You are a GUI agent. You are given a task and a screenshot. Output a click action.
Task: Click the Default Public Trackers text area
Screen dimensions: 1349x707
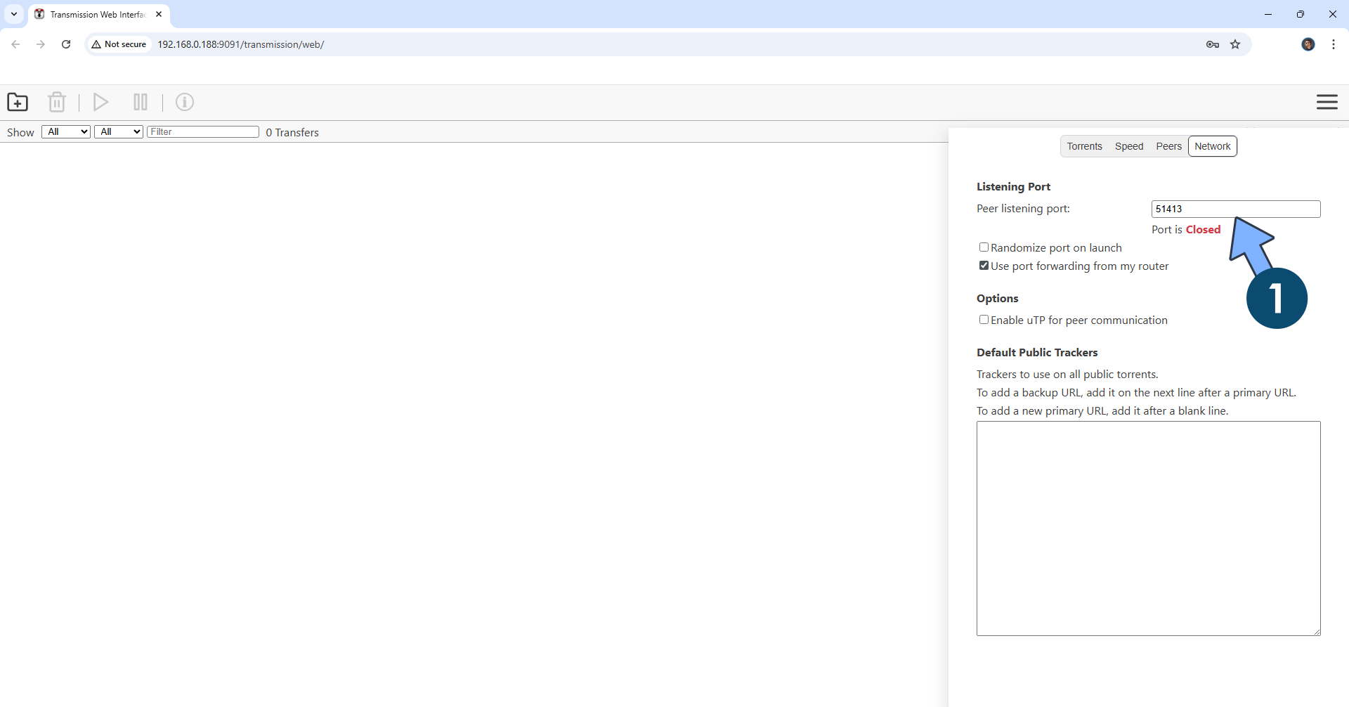[1148, 528]
